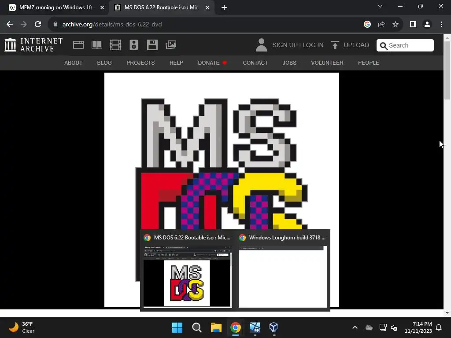Open the PEOPLE menu link
Viewport: 451px width, 338px height.
click(x=369, y=62)
